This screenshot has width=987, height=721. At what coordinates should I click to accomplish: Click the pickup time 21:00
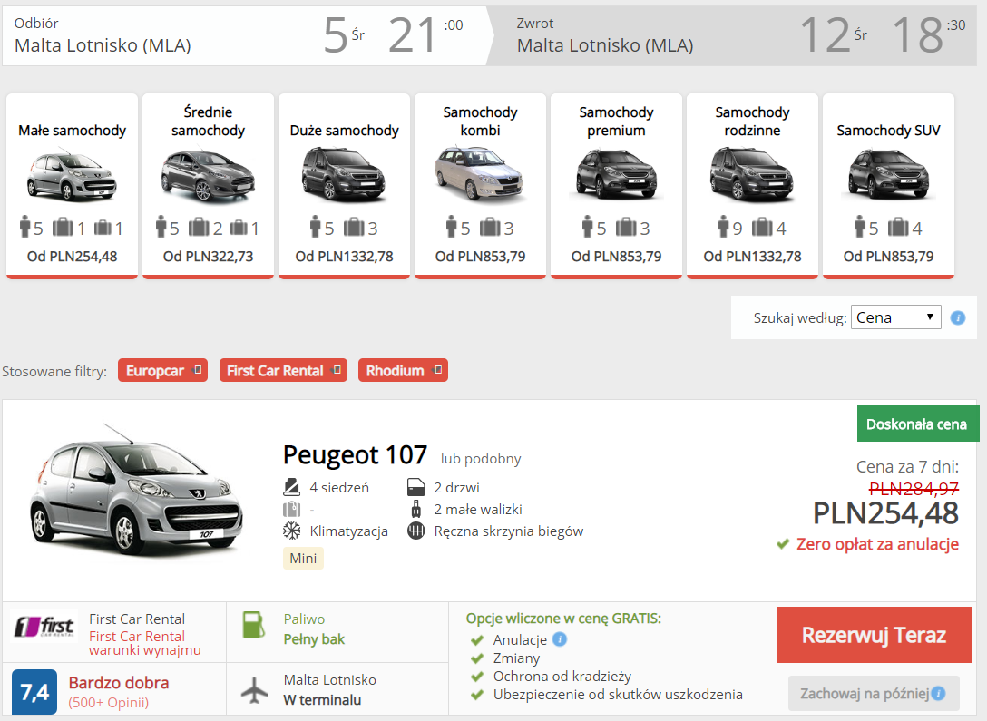pyautogui.click(x=425, y=35)
